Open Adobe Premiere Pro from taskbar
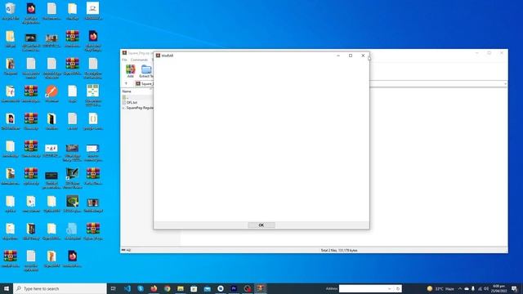Screen dimensions: 523x294 pos(234,288)
